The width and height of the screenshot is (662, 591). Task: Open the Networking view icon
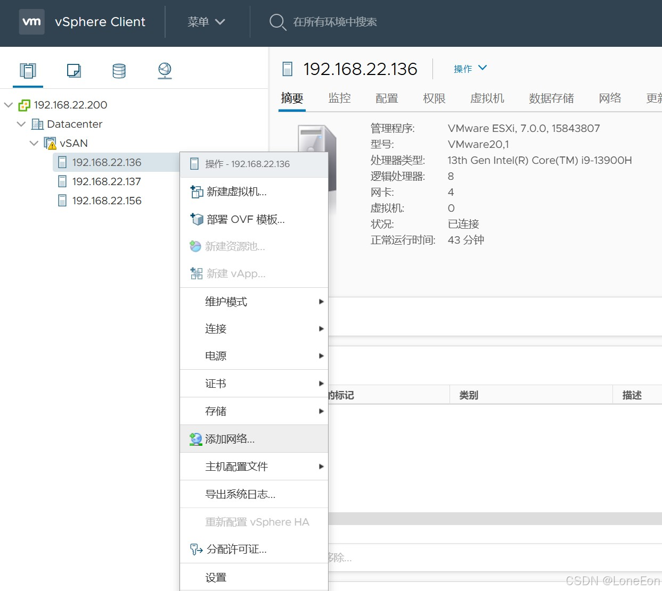point(165,70)
